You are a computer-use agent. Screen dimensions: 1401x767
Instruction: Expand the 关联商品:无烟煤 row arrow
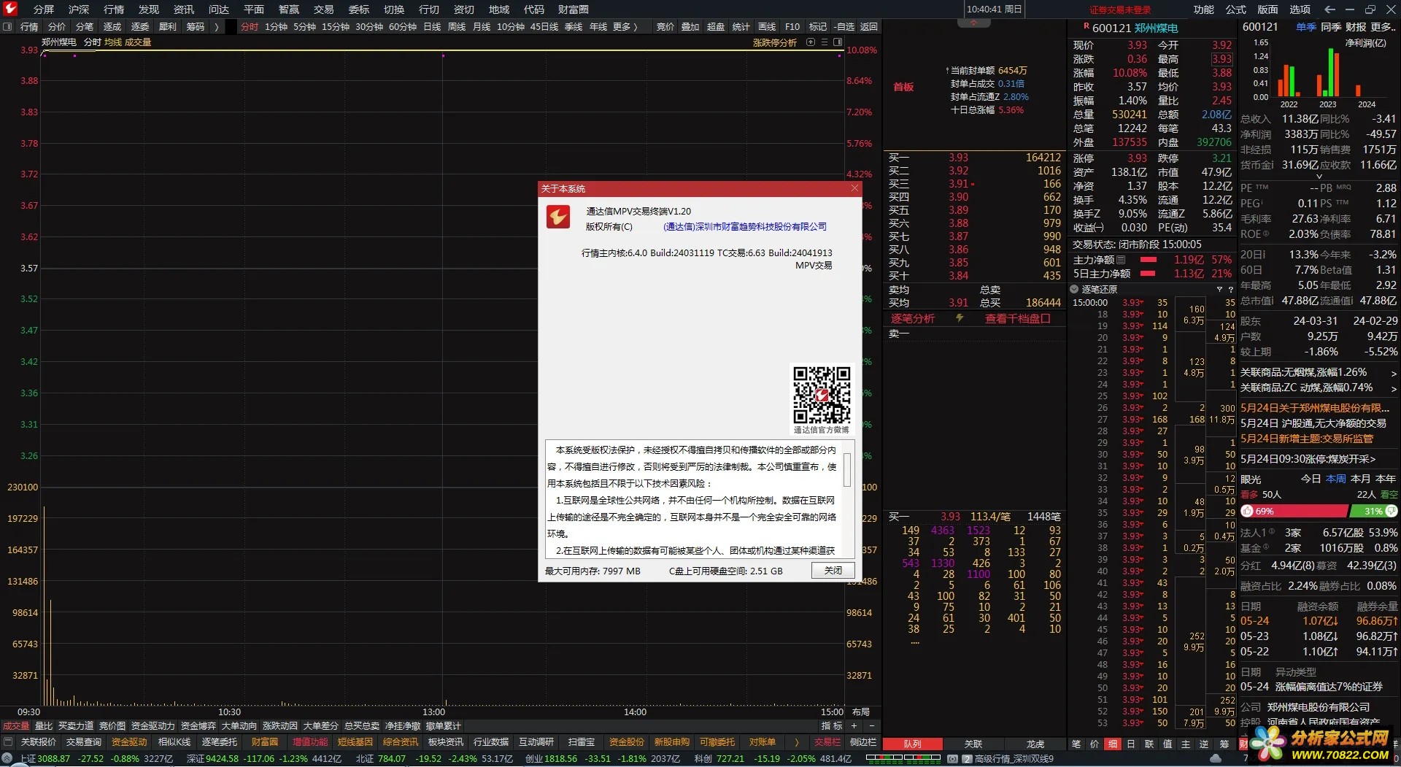coord(1393,373)
